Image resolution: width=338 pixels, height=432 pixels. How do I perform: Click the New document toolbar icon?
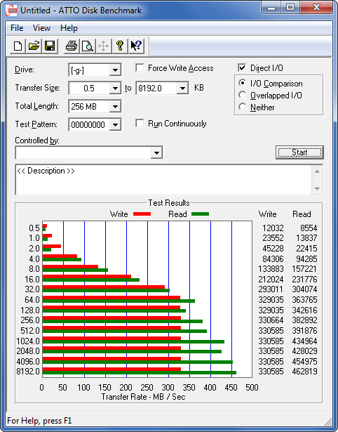(18, 46)
